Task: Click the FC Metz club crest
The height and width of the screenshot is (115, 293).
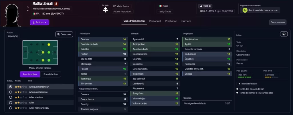Action: pyautogui.click(x=106, y=9)
